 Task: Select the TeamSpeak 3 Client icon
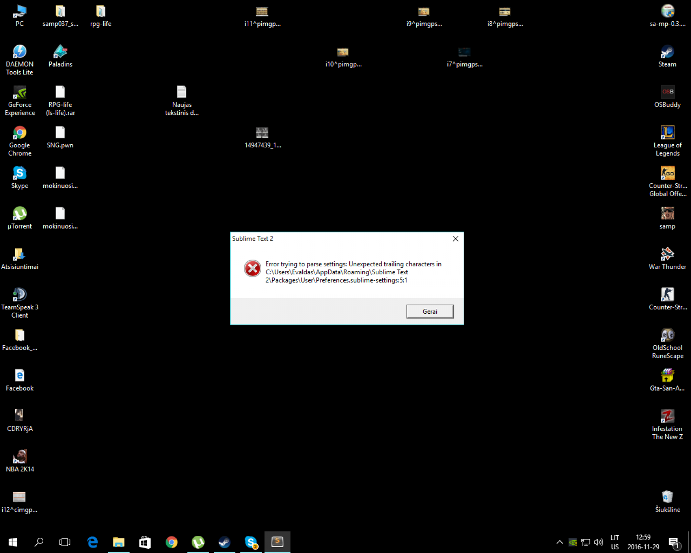coord(20,303)
